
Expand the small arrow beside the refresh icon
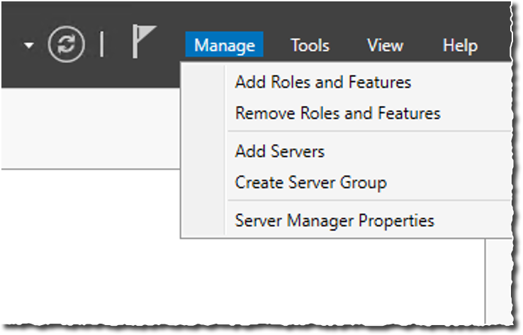pos(28,46)
